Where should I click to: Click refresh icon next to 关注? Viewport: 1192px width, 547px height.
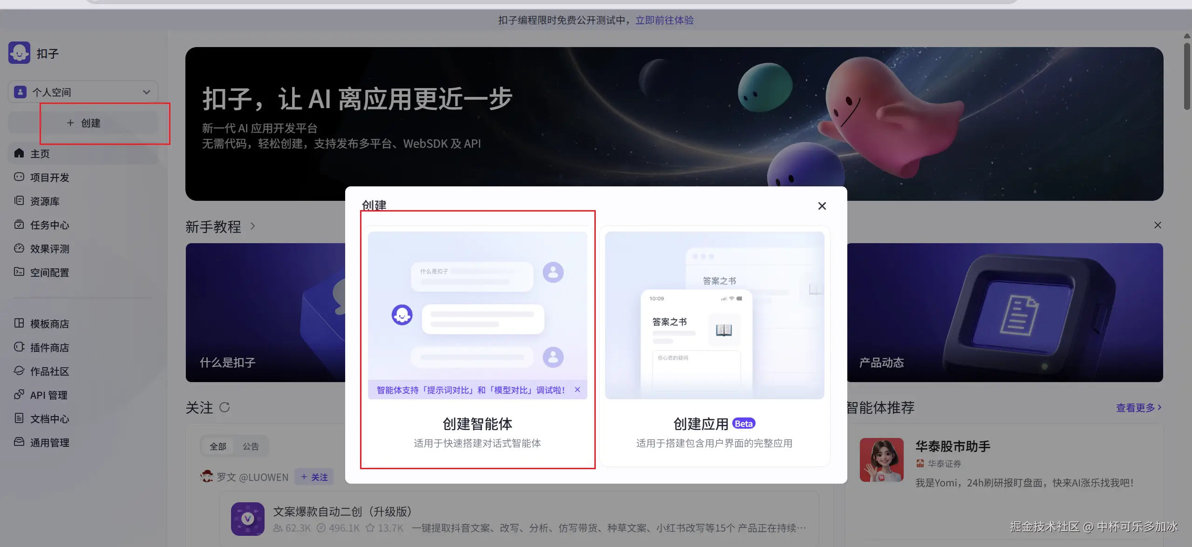225,408
